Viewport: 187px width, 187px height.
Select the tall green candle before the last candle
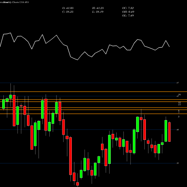pos(166,131)
